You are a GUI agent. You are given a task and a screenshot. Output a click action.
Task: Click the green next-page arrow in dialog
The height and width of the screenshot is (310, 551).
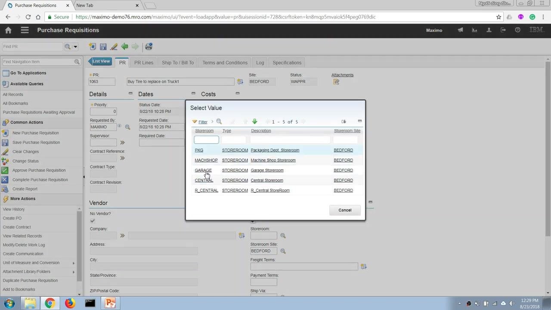[254, 121]
